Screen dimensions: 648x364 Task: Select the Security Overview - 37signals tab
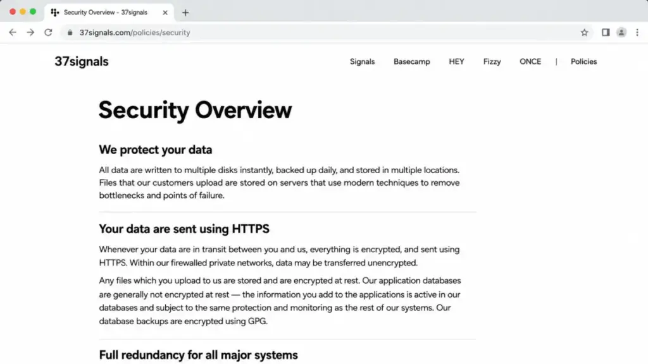pyautogui.click(x=109, y=13)
